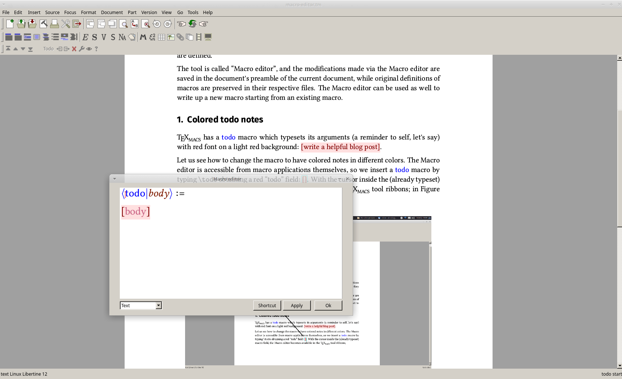Print the document using the printer icon
The image size is (622, 379).
point(55,24)
